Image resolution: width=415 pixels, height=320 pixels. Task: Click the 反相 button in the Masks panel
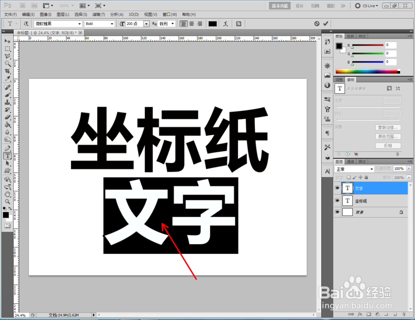[388, 145]
